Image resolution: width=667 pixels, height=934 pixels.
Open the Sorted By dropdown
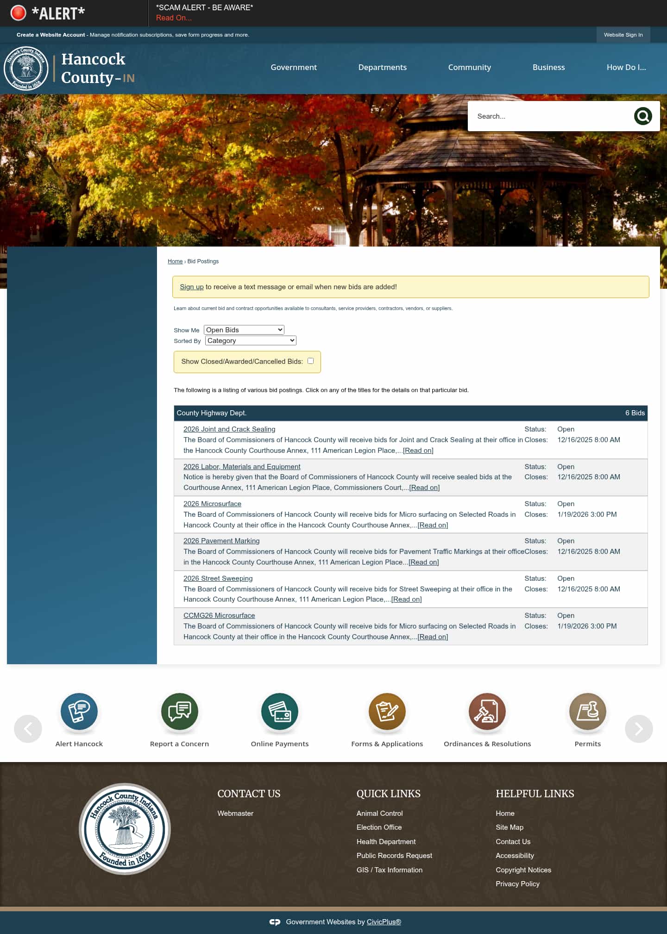pyautogui.click(x=251, y=341)
